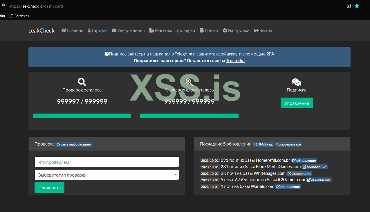Open the Настройки settings menu item
This screenshot has width=370, height=212.
click(236, 30)
